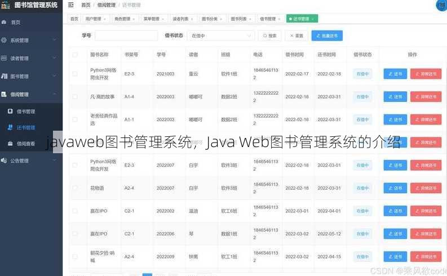Click the 还书管理 submenu icon
The height and width of the screenshot is (276, 447).
coord(10,127)
